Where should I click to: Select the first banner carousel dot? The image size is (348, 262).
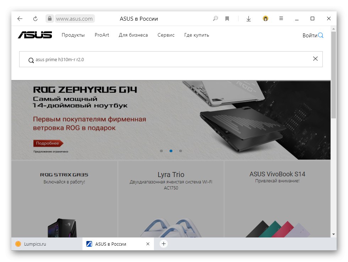(161, 151)
